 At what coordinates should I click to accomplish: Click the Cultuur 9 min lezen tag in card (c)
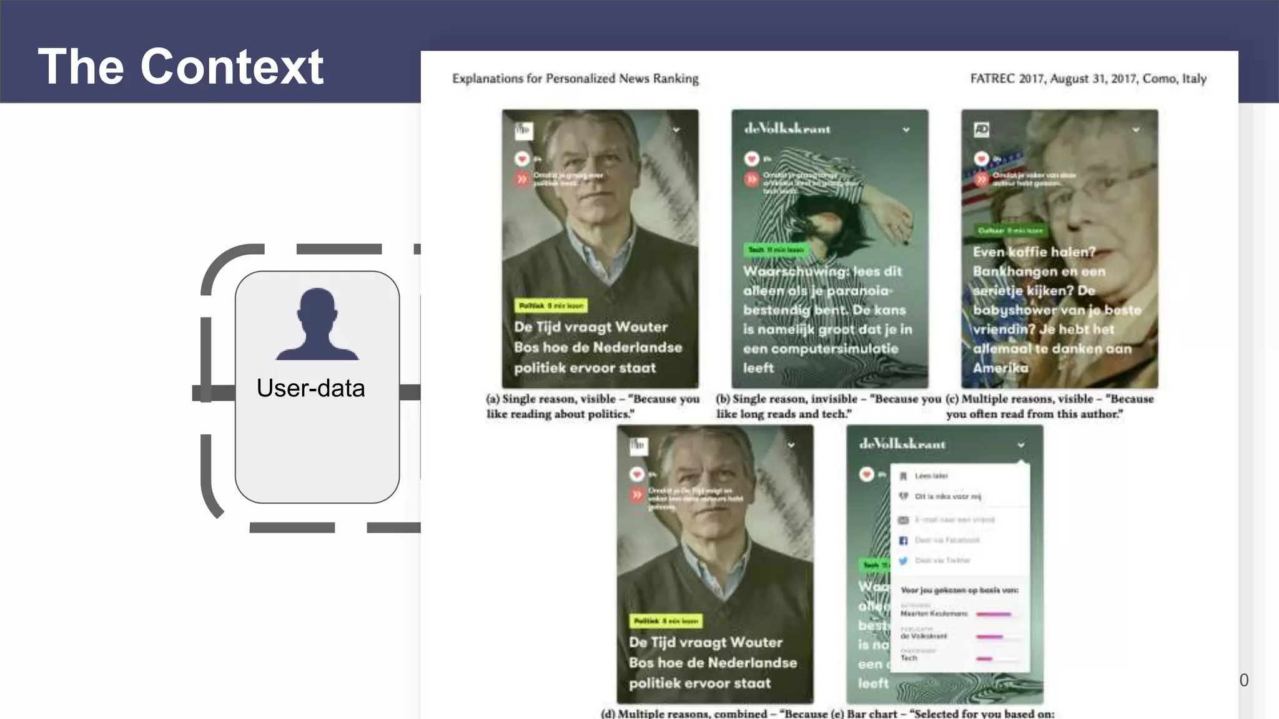[1010, 230]
